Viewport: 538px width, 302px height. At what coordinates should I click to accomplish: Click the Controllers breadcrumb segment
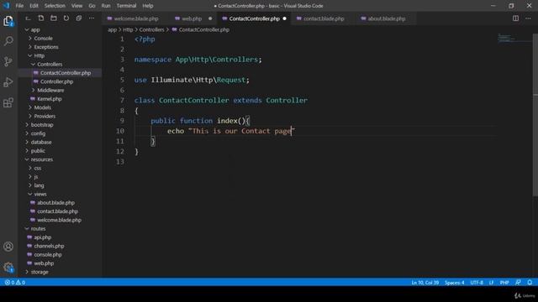point(151,30)
